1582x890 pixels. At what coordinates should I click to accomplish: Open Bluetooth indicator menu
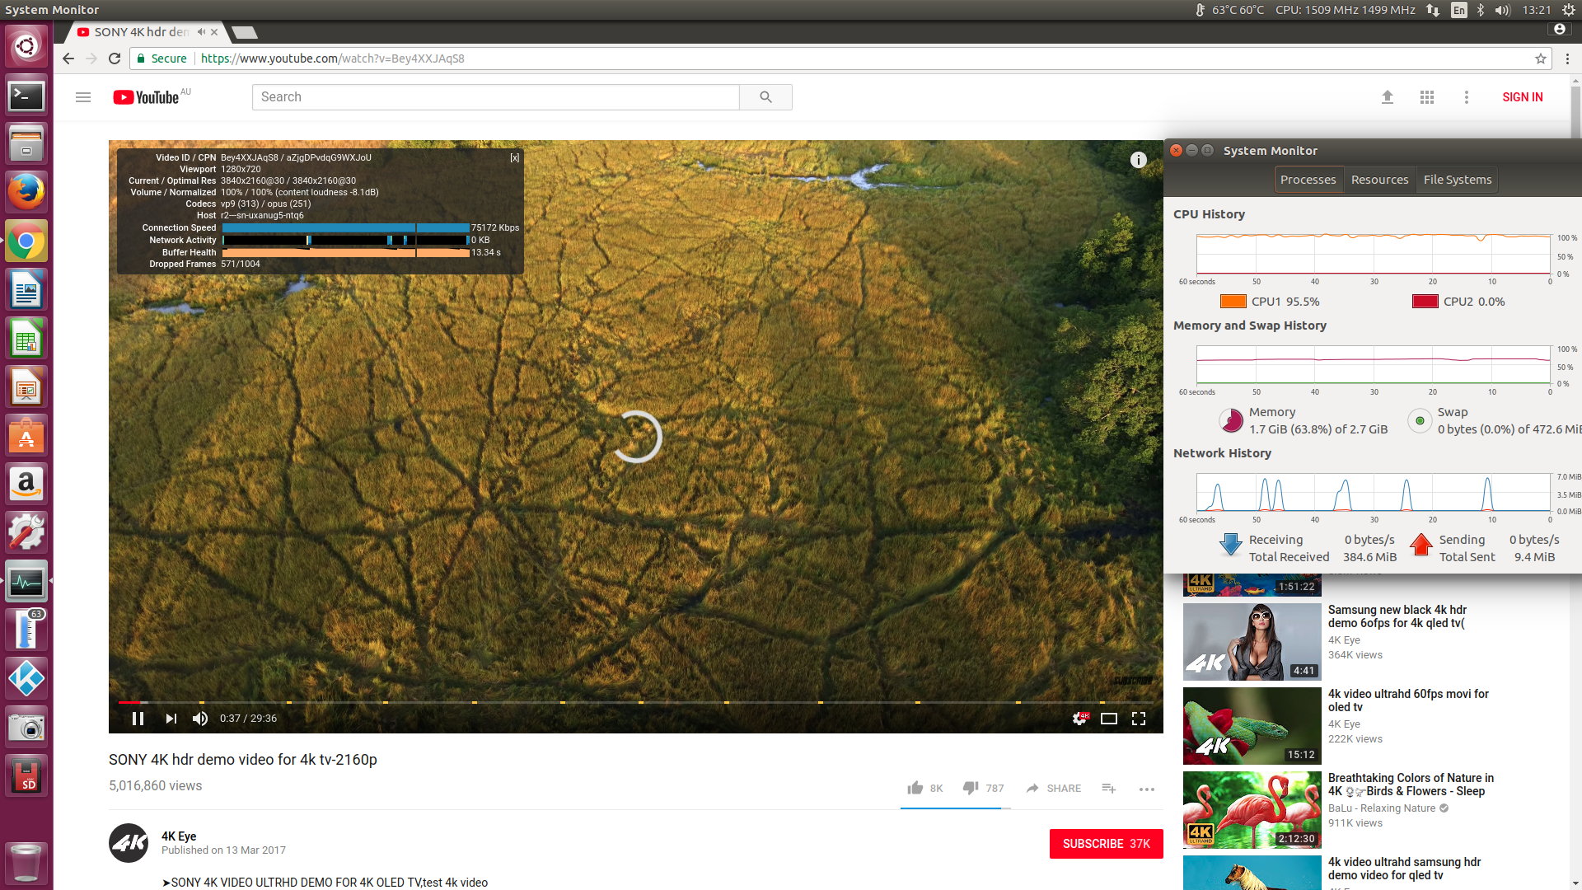click(x=1481, y=10)
